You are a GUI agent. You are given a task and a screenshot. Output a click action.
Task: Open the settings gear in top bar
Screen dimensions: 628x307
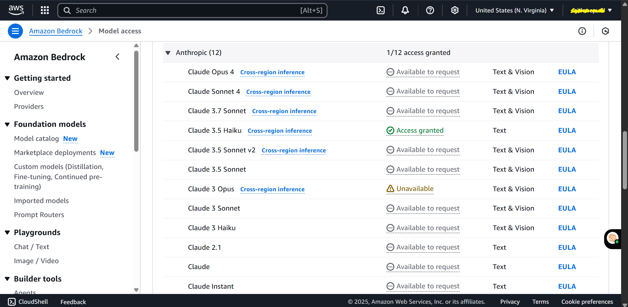click(455, 10)
